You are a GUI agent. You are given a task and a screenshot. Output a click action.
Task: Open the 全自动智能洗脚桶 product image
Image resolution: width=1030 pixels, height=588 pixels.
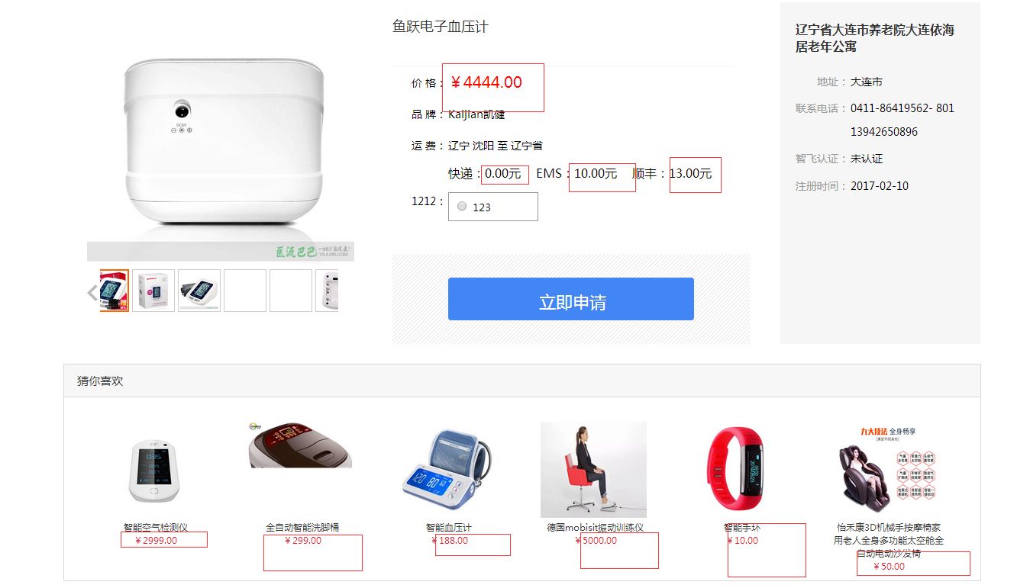coord(300,445)
